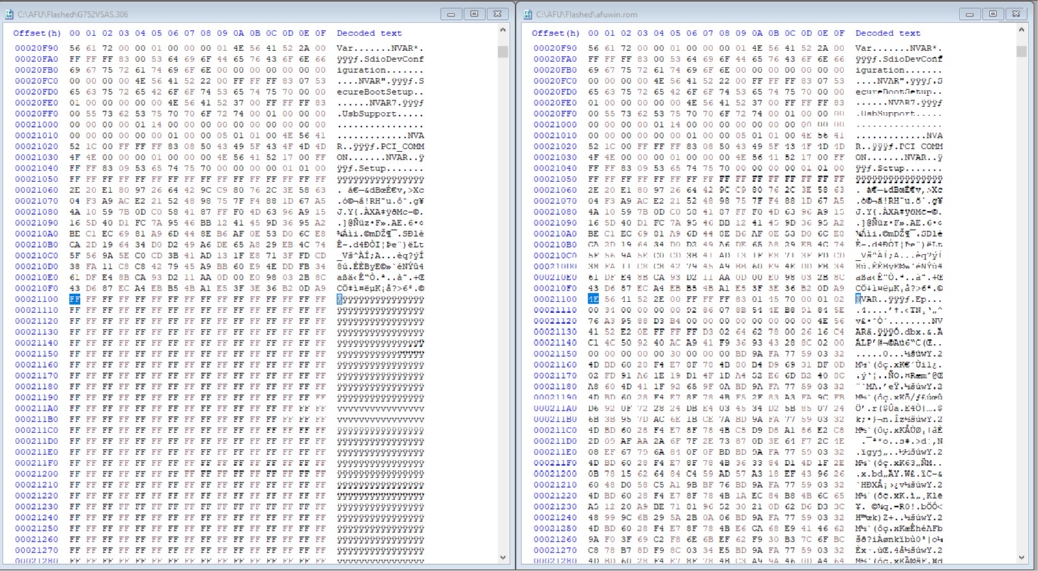Viewport: 1038px width, 571px height.
Task: Click first byte 56 at 00020F90 in afuwin.rom
Action: (593, 48)
